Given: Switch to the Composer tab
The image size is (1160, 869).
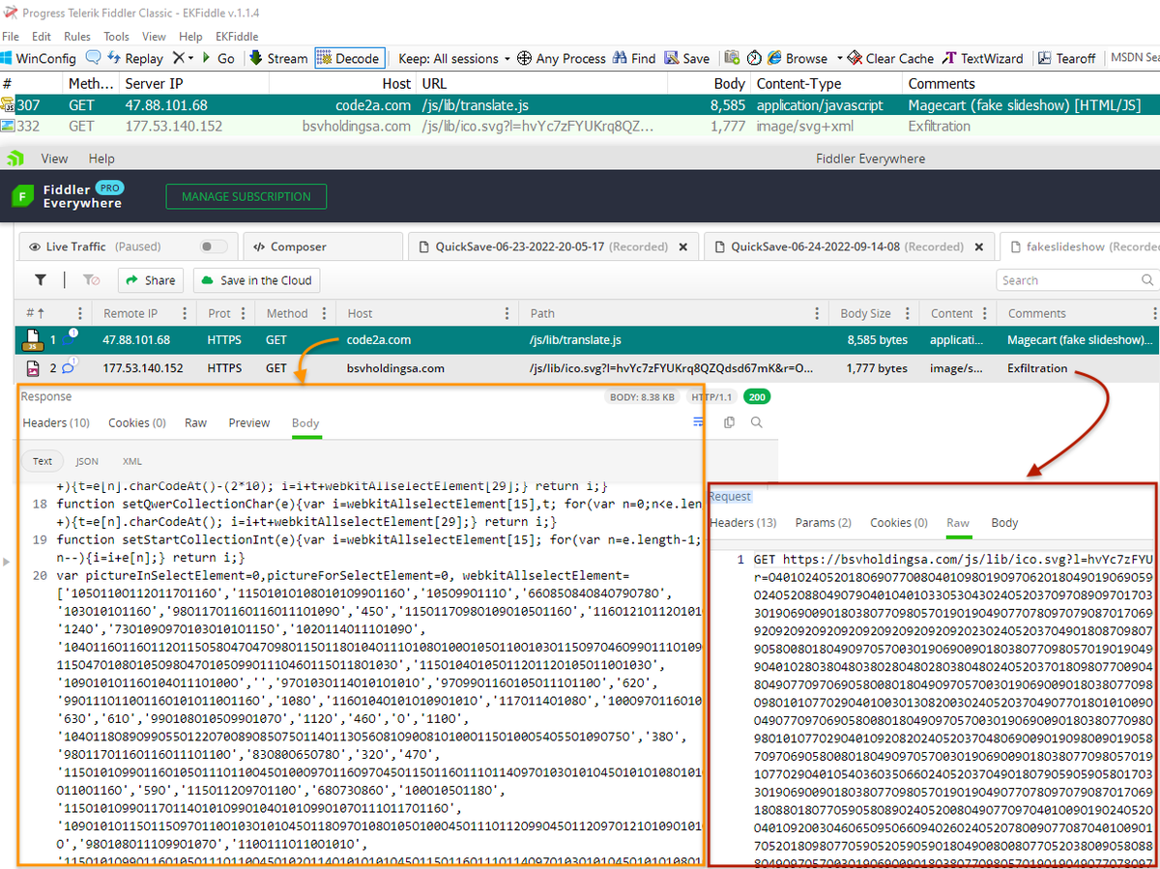Looking at the screenshot, I should [290, 246].
